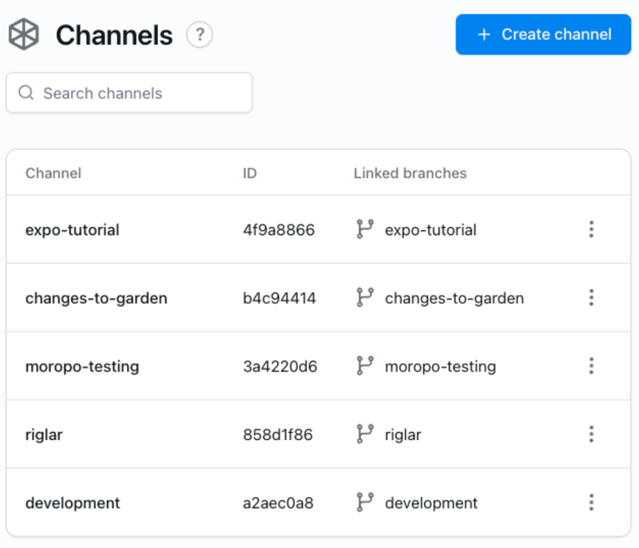Open the expo-tutorial channel
Viewport: 639px width, 548px height.
click(73, 230)
